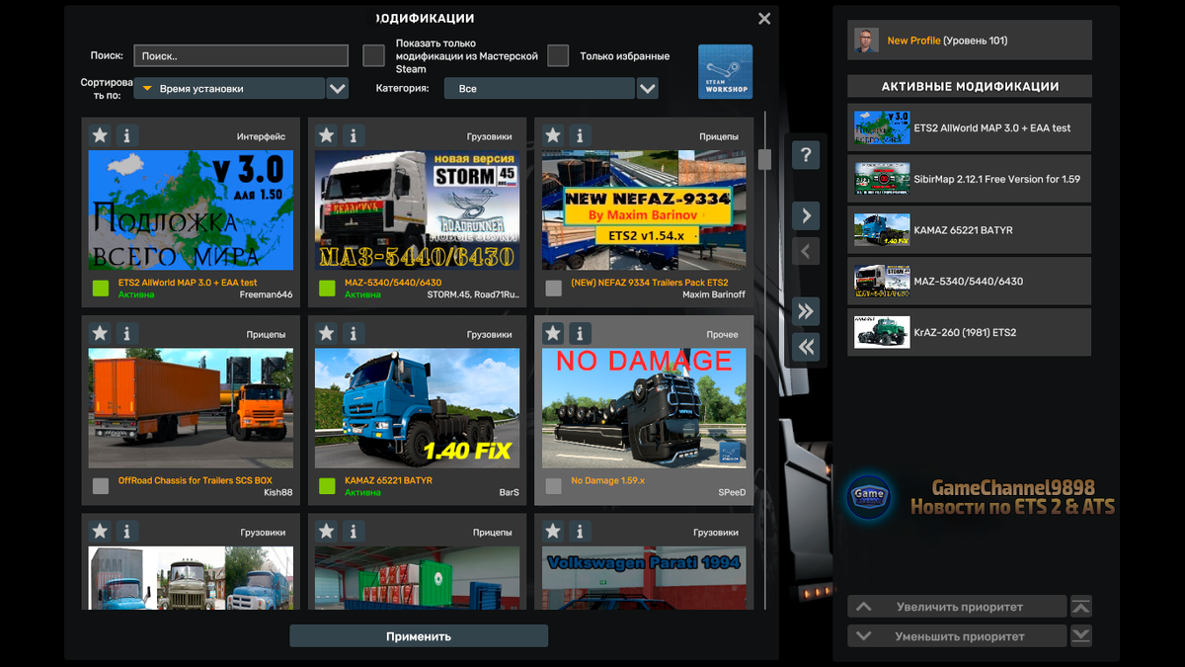This screenshot has height=667, width=1185.
Task: Toggle OffRoad Chassis for Trailers checkbox
Action: tap(101, 486)
